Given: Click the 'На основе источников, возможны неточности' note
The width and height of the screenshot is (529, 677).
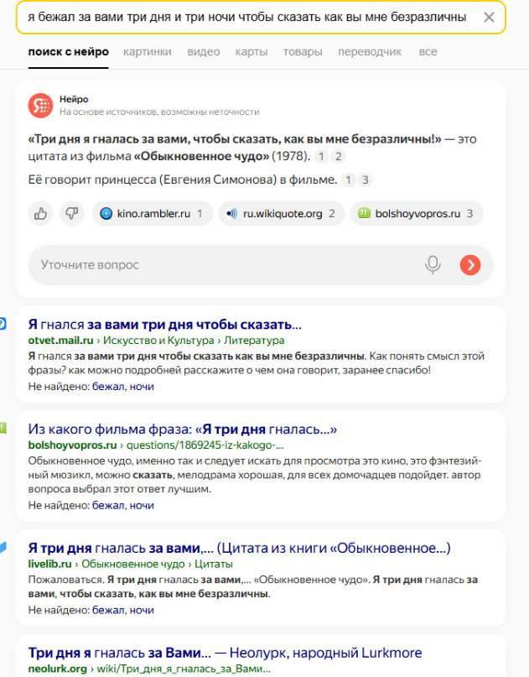Looking at the screenshot, I should pyautogui.click(x=159, y=112).
